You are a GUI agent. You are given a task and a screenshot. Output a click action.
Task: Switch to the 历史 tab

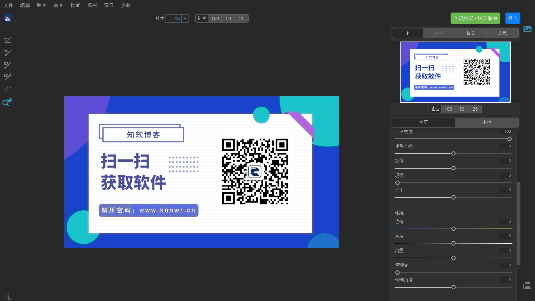(503, 33)
